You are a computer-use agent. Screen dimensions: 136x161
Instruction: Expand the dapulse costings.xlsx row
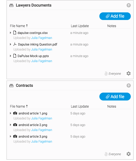tap(10, 33)
